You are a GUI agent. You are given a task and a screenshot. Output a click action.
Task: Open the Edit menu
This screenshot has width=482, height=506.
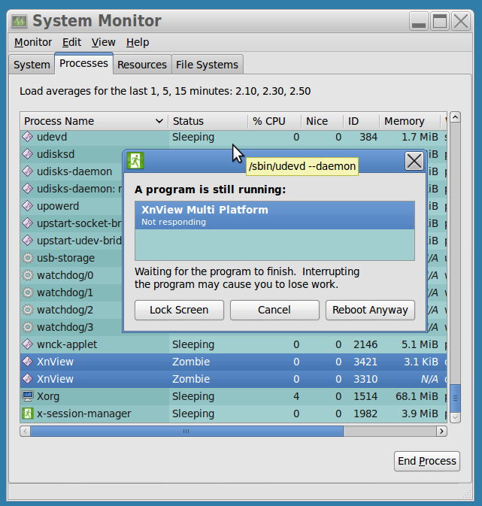71,42
